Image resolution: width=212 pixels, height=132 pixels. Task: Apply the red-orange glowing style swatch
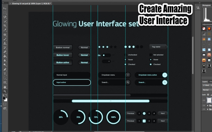click(209, 29)
